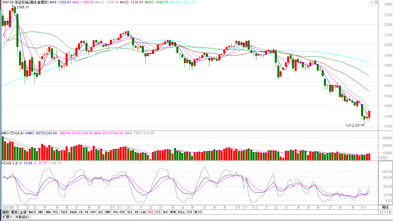Switch indicator to VOL-TDX
The height and width of the screenshot is (221, 393).
119,212
